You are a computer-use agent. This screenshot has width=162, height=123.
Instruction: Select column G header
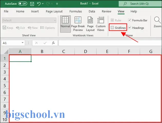pos(151,52)
